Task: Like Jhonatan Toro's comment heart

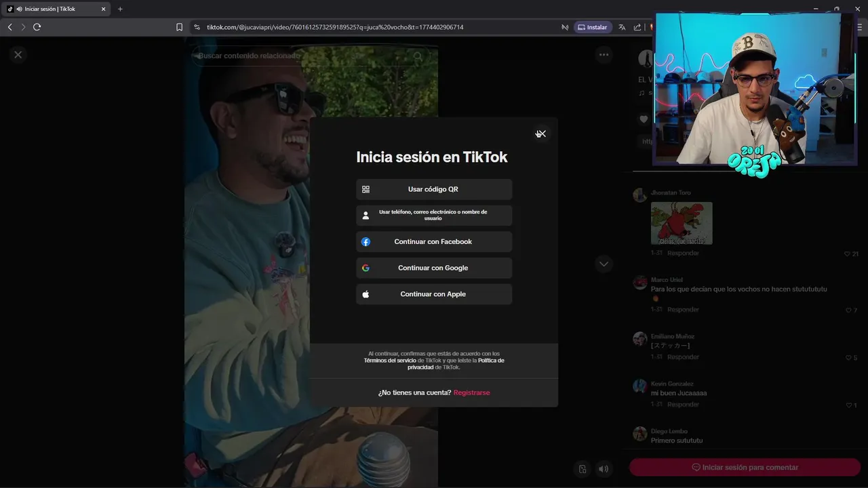Action: pos(847,253)
